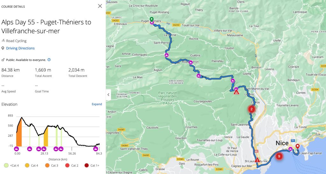
Task: Click the light green <Cat 4 legend swatch
Action: (x=6, y=165)
